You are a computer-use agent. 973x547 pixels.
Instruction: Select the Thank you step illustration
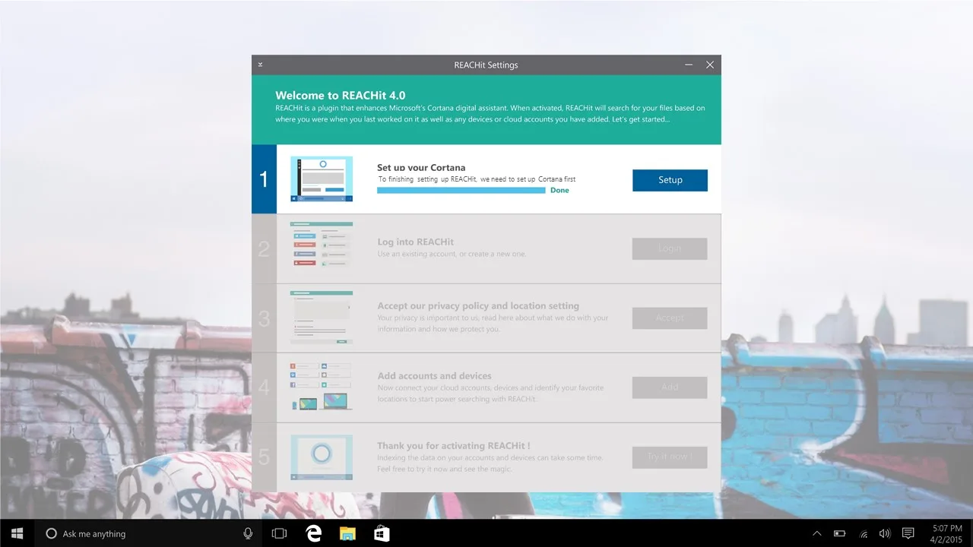[x=322, y=457]
